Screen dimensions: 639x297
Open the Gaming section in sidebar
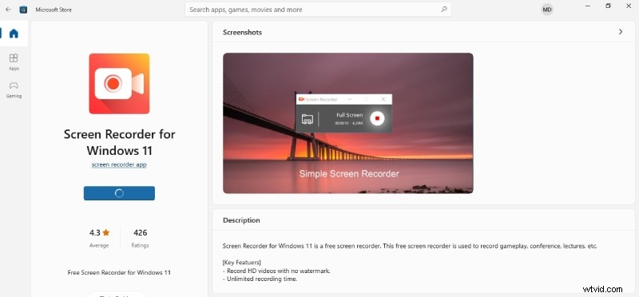click(14, 89)
